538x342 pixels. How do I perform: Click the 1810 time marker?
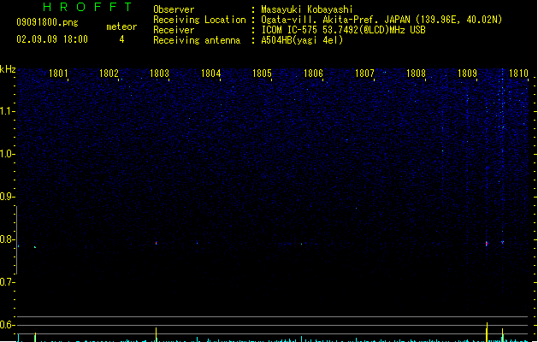[518, 74]
